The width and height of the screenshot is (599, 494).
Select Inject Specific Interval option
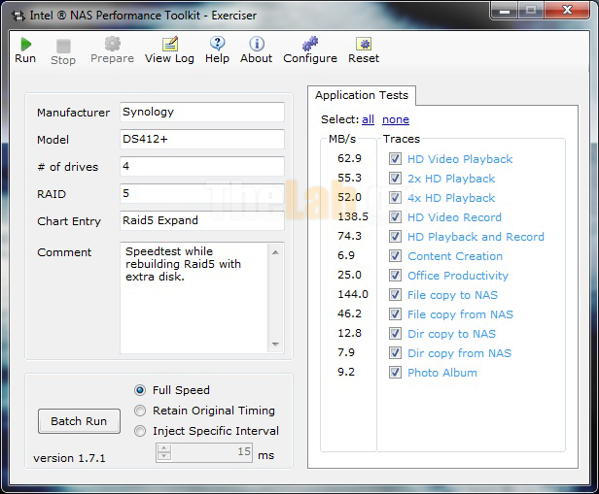[140, 431]
